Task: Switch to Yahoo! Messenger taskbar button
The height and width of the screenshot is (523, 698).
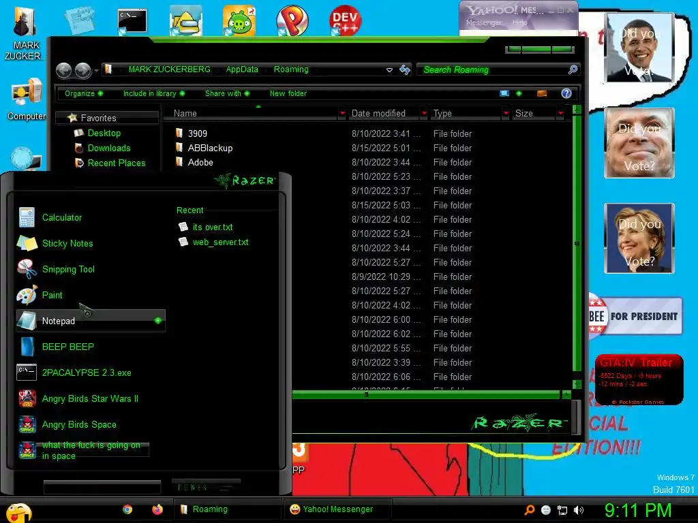Action: 338,509
